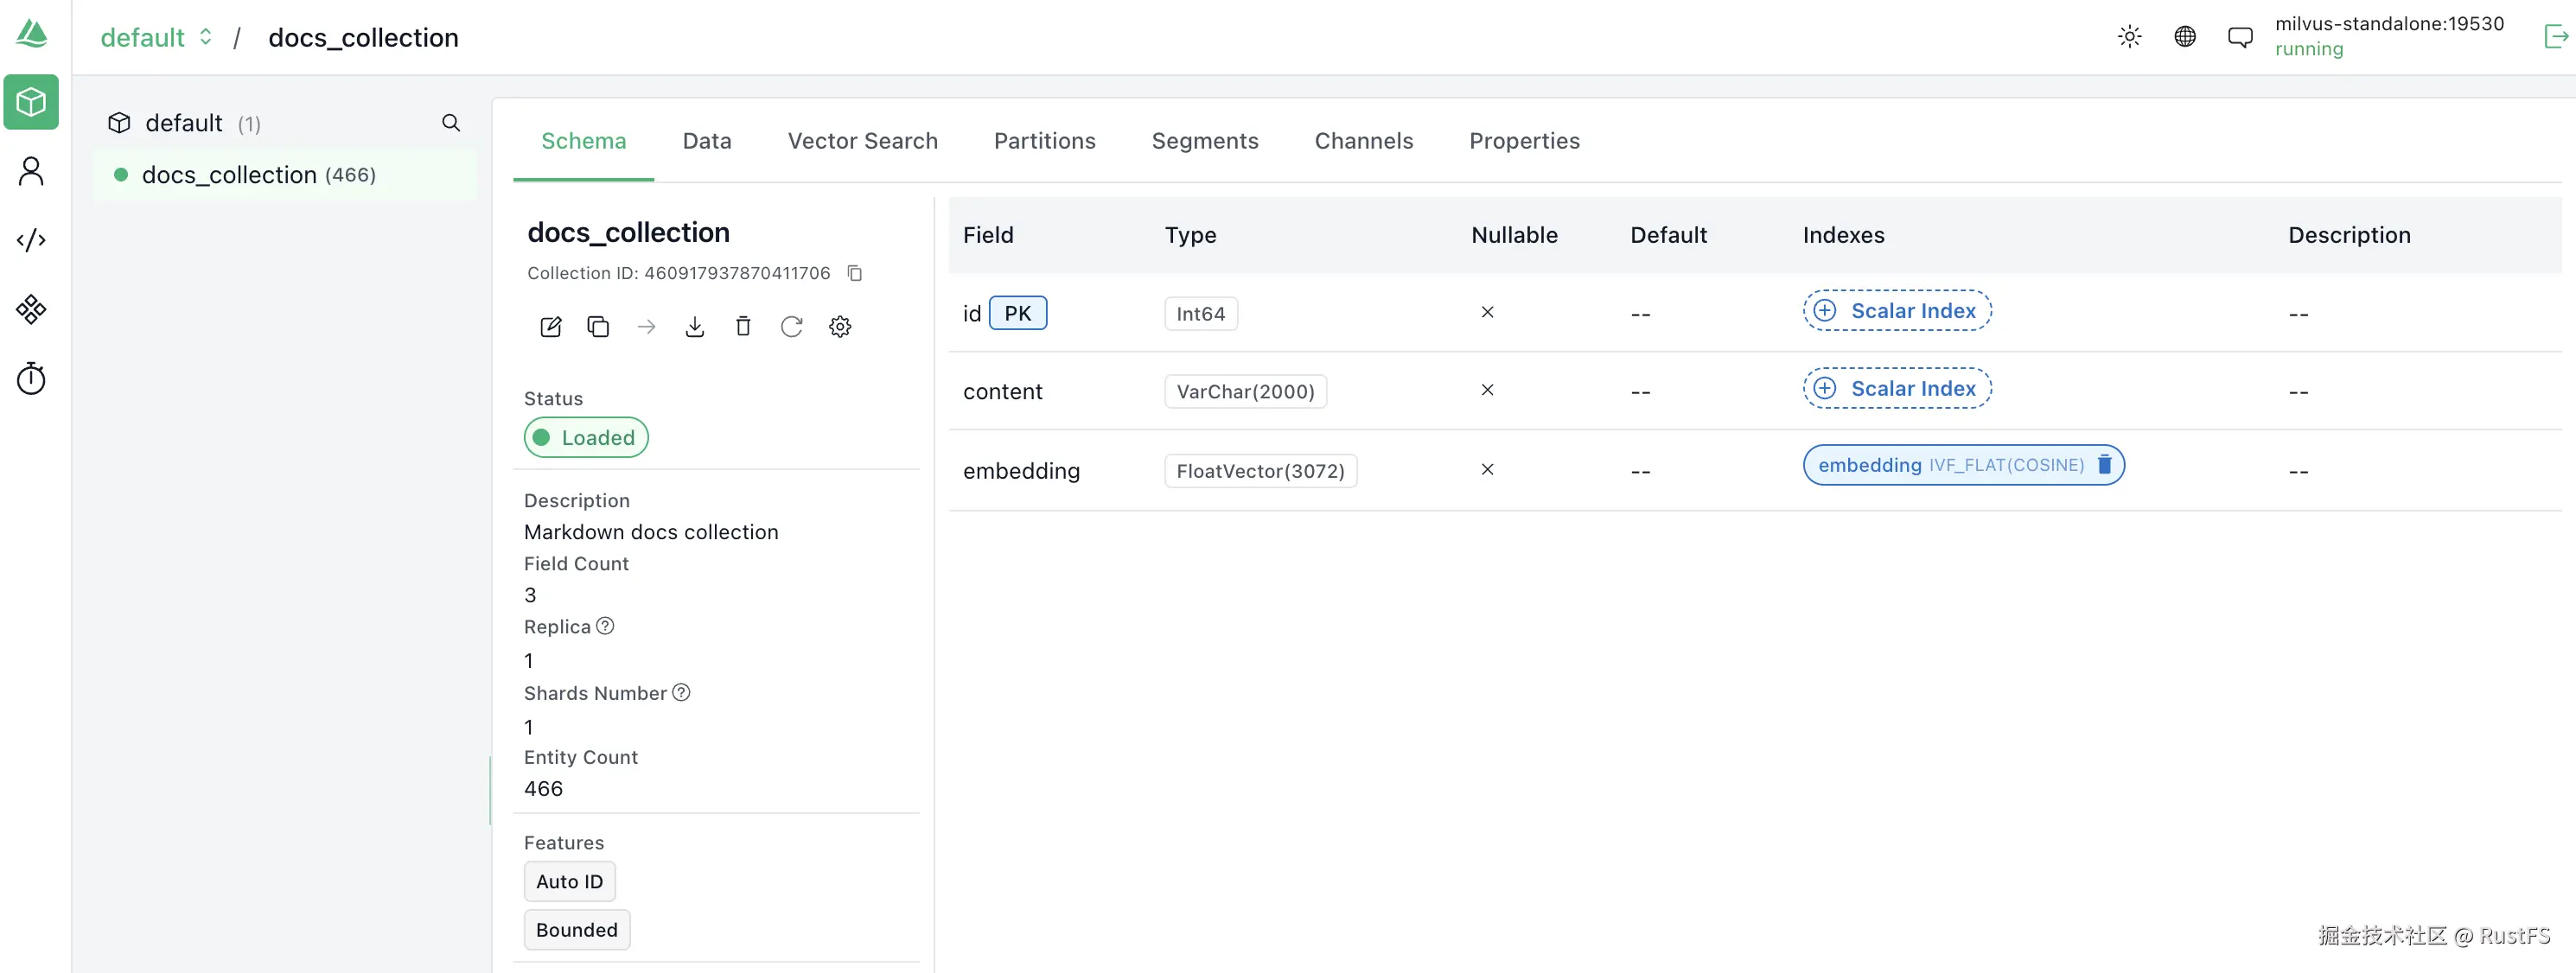Toggle the Loaded status chip
This screenshot has height=973, width=2576.
[x=586, y=438]
